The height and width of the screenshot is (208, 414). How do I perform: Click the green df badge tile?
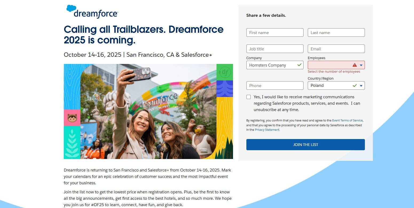(224, 72)
